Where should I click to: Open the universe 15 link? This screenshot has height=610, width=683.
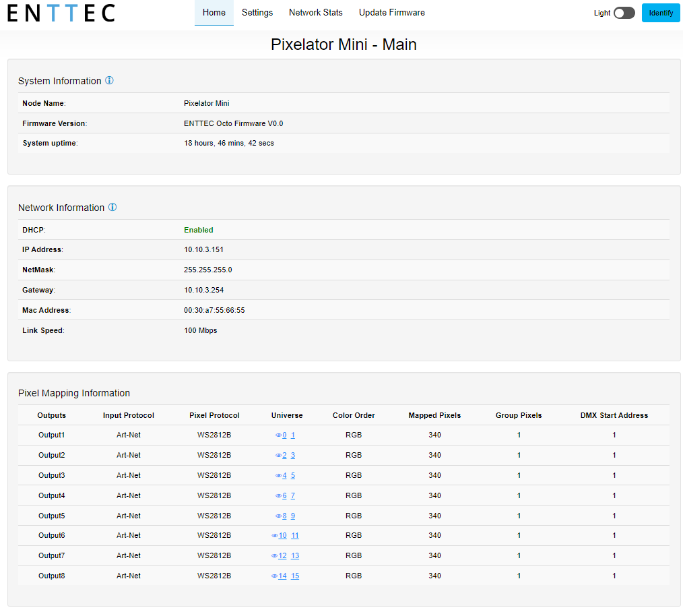tap(295, 576)
